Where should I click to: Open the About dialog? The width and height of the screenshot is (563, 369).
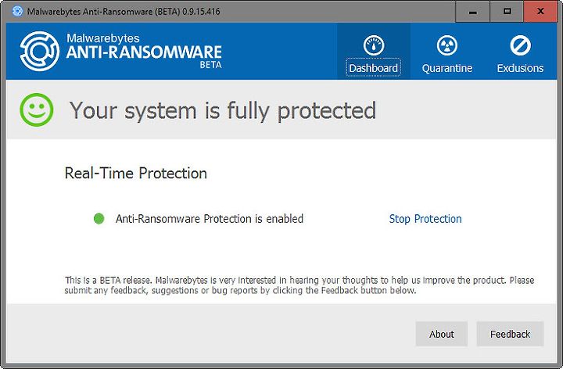(442, 334)
